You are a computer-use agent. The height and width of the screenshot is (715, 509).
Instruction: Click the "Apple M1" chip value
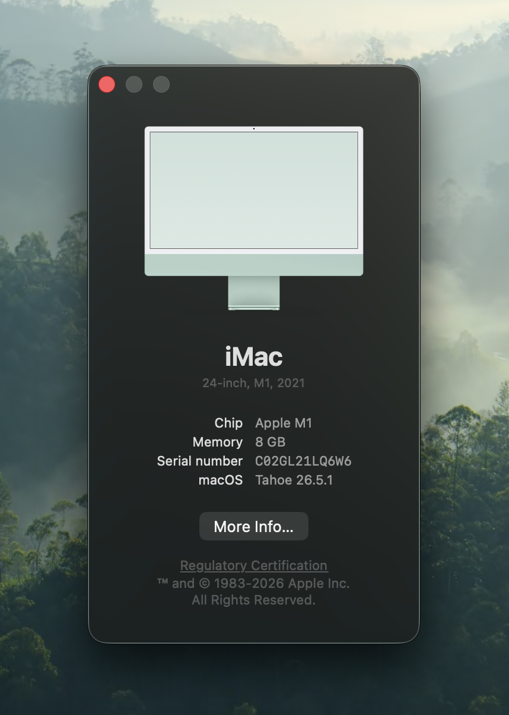(284, 423)
